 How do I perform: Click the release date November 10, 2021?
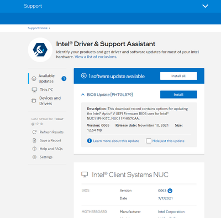(153, 126)
